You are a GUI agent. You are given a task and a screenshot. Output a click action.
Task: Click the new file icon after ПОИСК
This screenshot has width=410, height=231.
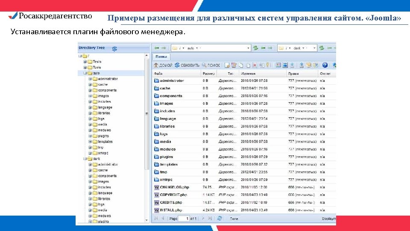pos(227,65)
